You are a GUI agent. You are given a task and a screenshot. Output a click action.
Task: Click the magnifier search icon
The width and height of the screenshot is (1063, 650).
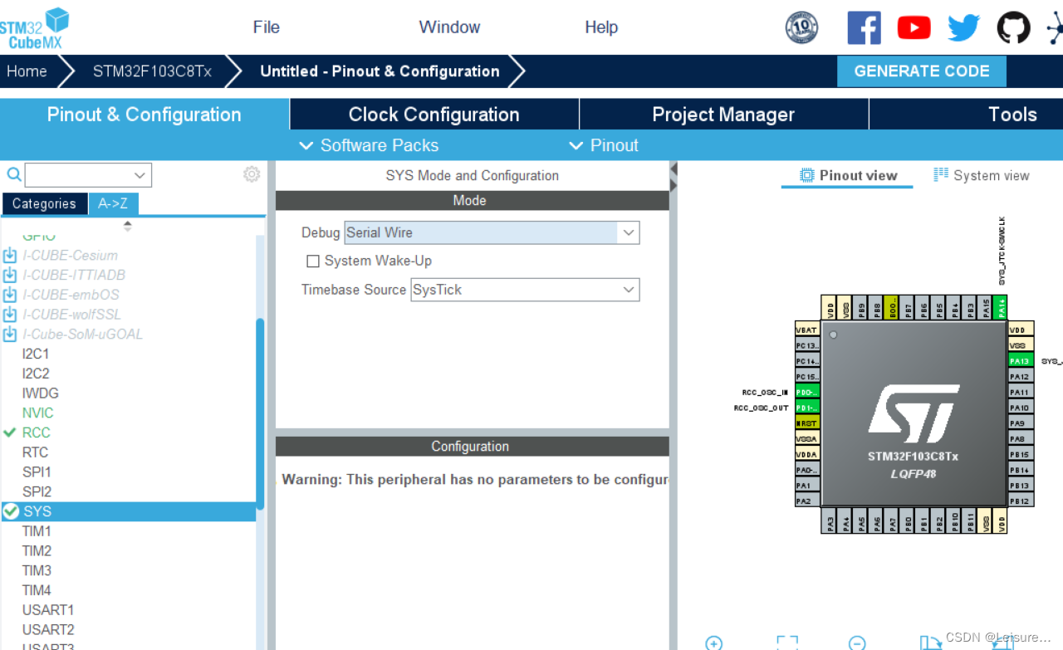(x=13, y=174)
